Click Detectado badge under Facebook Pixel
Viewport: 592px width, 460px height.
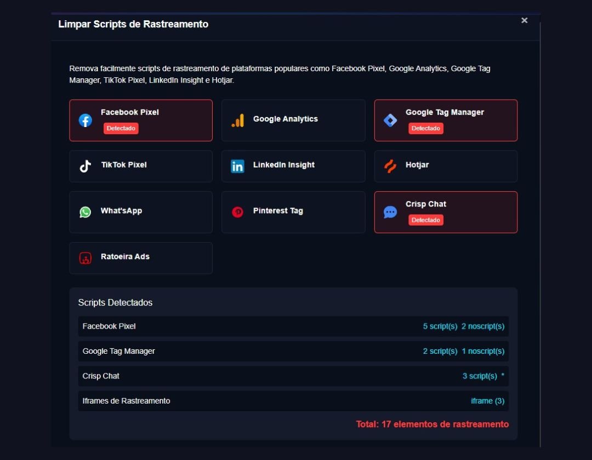coord(121,128)
